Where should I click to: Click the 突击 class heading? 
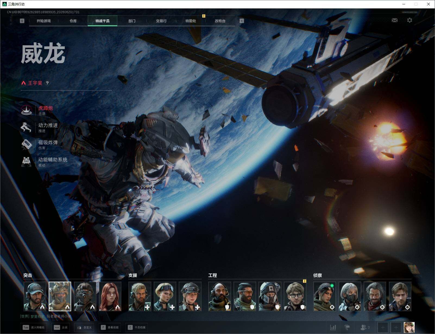[28, 275]
